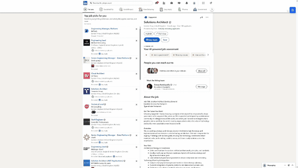The image size is (298, 168).
Task: Toggle the Hybrid workplace pill
Action: 149,34
